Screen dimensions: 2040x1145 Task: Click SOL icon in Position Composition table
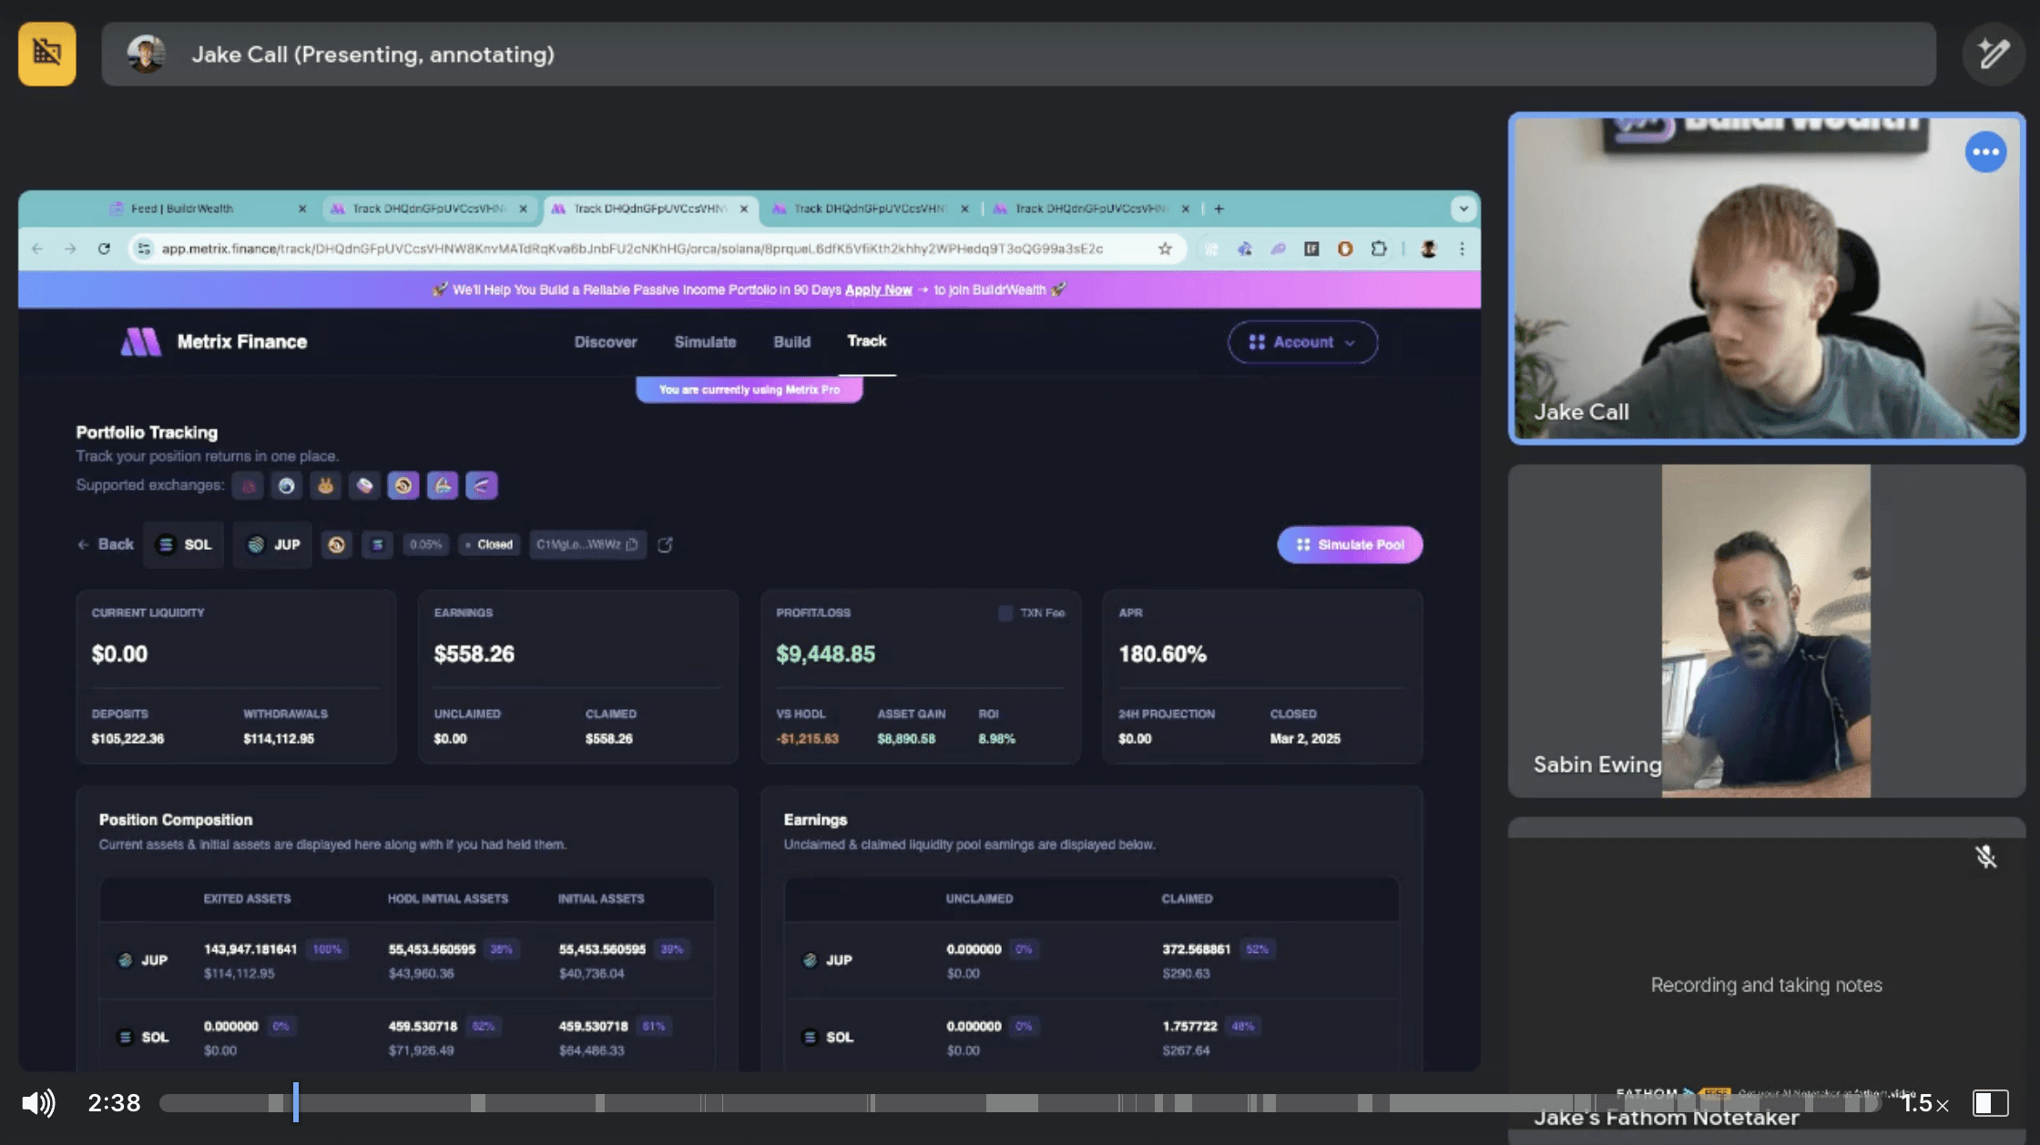point(126,1038)
